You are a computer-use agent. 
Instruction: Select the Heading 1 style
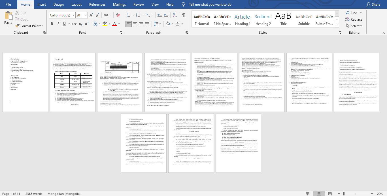pyautogui.click(x=243, y=20)
